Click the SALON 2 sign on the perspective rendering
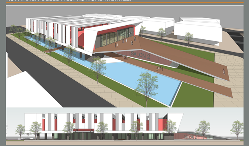The width and height of the screenshot is (249, 146). (x=140, y=55)
